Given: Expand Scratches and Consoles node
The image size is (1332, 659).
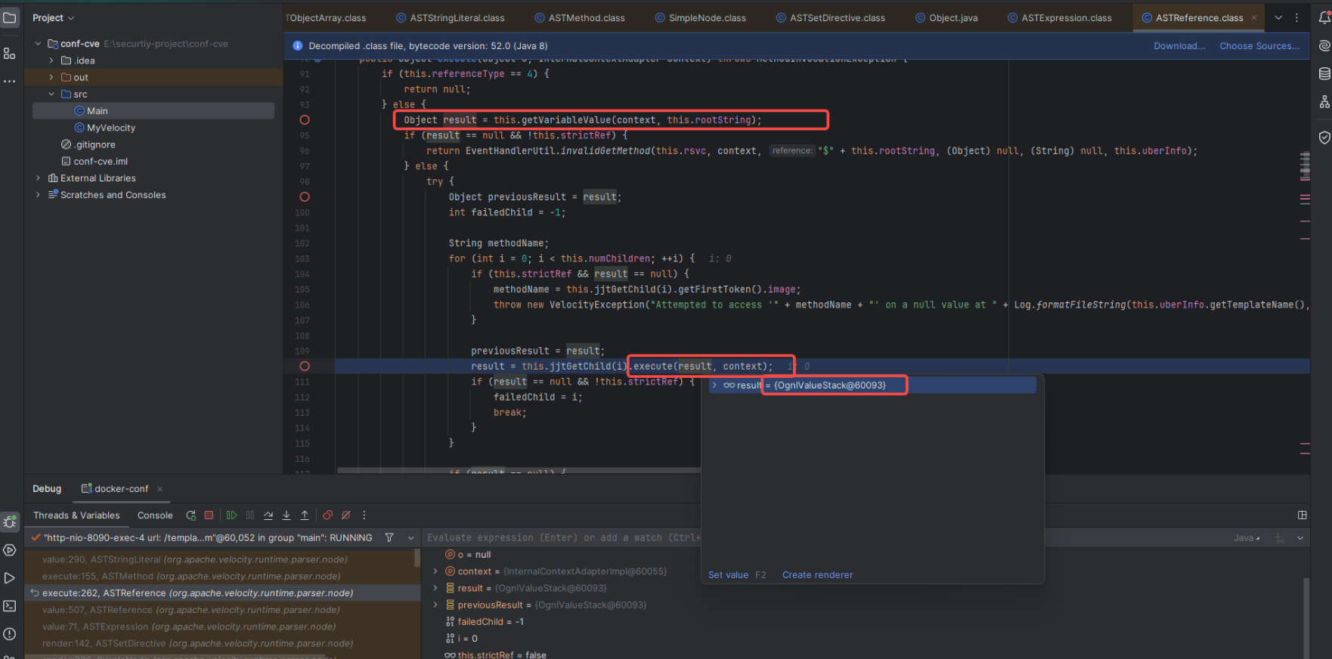Looking at the screenshot, I should [x=38, y=195].
